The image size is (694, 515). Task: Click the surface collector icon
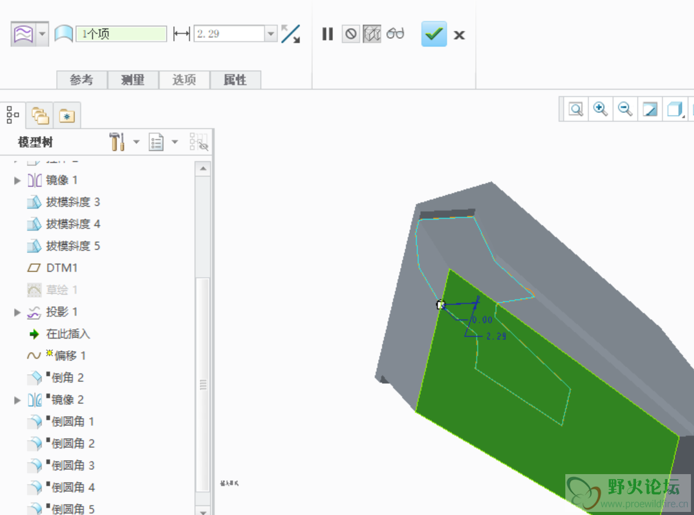point(63,34)
